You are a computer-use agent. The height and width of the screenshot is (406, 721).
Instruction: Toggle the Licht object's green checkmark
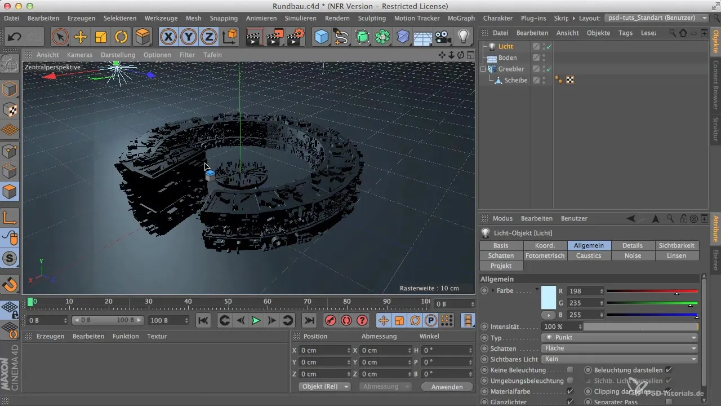[549, 46]
